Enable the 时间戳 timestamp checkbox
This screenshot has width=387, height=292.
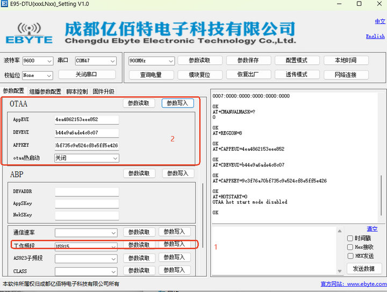[350, 238]
